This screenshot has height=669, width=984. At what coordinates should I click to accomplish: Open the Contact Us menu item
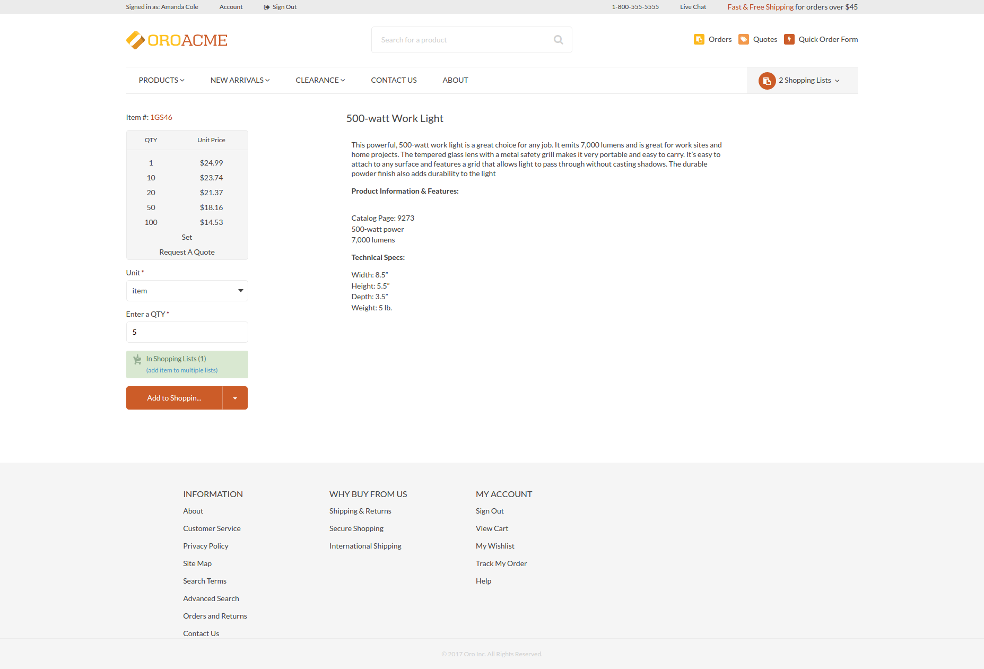394,80
